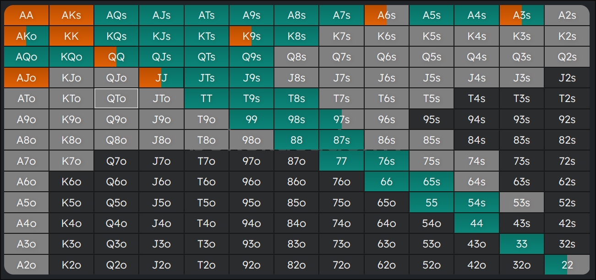Pick the 54s suited connector cell
Viewport: 596px width, 280px height.
click(x=477, y=203)
